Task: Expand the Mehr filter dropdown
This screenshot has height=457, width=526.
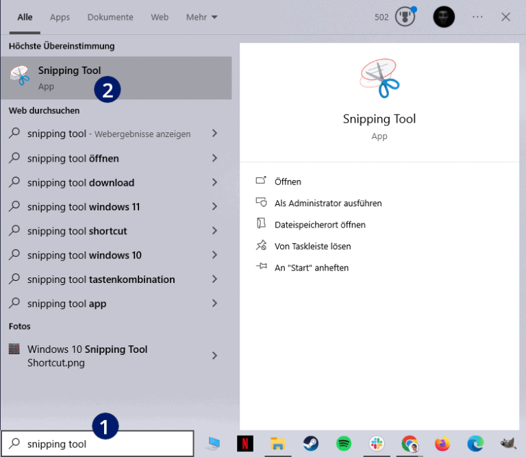Action: 201,17
